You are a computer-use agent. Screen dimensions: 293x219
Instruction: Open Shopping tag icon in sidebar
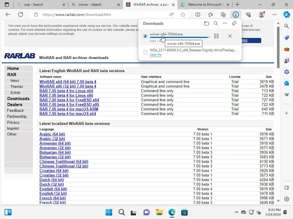tap(286, 38)
